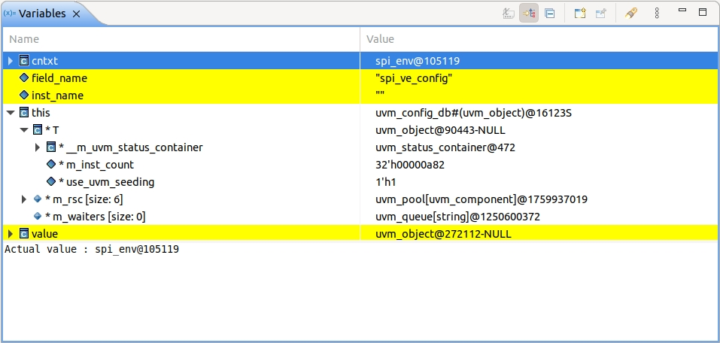This screenshot has width=720, height=343.
Task: Open a new Variables view
Action: tap(580, 14)
